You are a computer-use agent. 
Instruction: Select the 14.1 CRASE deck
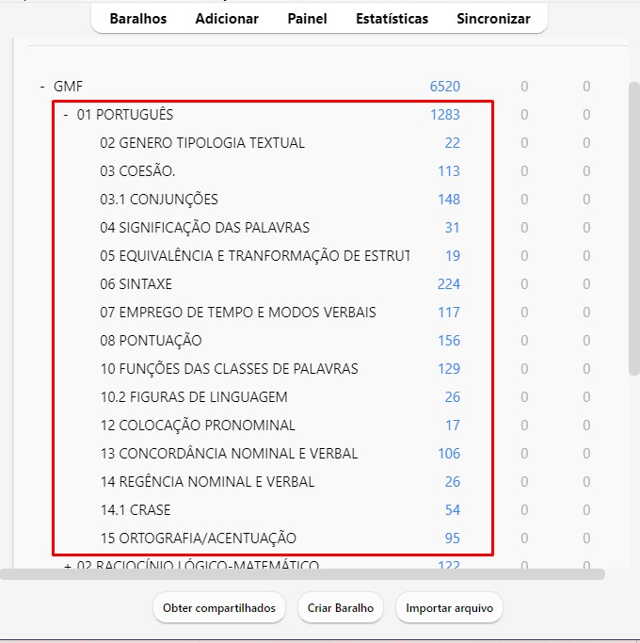coord(136,510)
